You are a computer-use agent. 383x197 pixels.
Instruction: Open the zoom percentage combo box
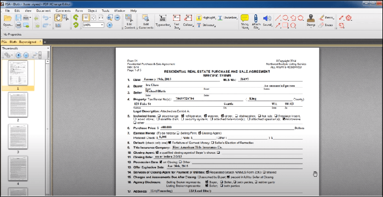[94, 25]
